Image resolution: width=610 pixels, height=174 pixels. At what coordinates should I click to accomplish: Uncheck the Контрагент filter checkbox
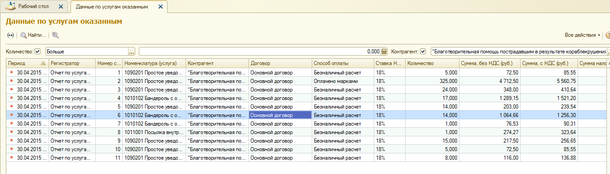click(x=423, y=52)
